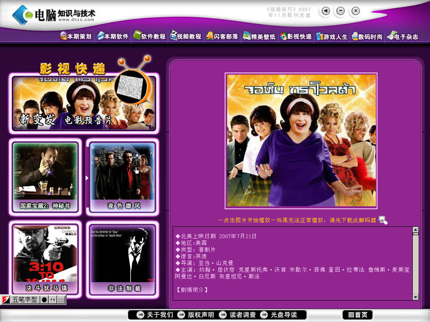Open the 关于我们 page
This screenshot has width=430, height=322.
[155, 315]
